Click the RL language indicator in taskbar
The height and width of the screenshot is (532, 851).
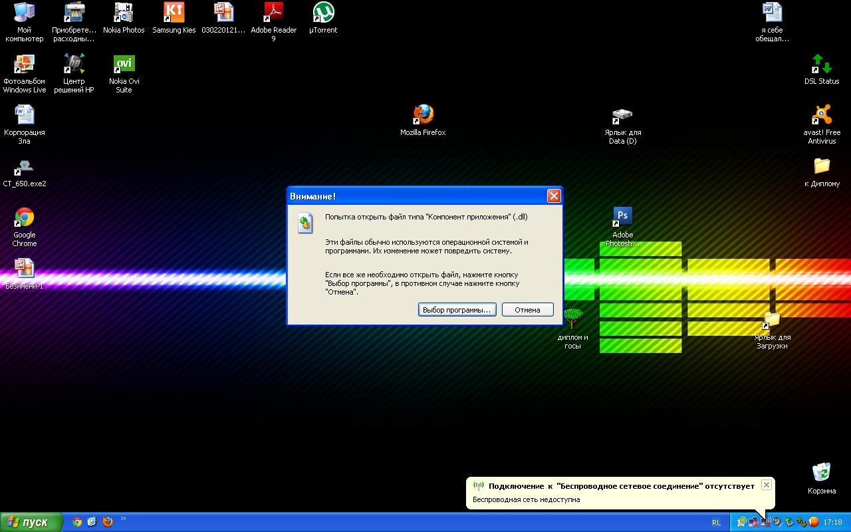point(716,523)
